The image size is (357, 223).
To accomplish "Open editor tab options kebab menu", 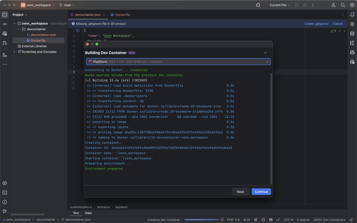I will coord(343,15).
